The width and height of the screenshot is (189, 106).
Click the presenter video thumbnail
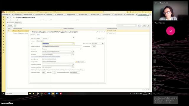pos(170,11)
